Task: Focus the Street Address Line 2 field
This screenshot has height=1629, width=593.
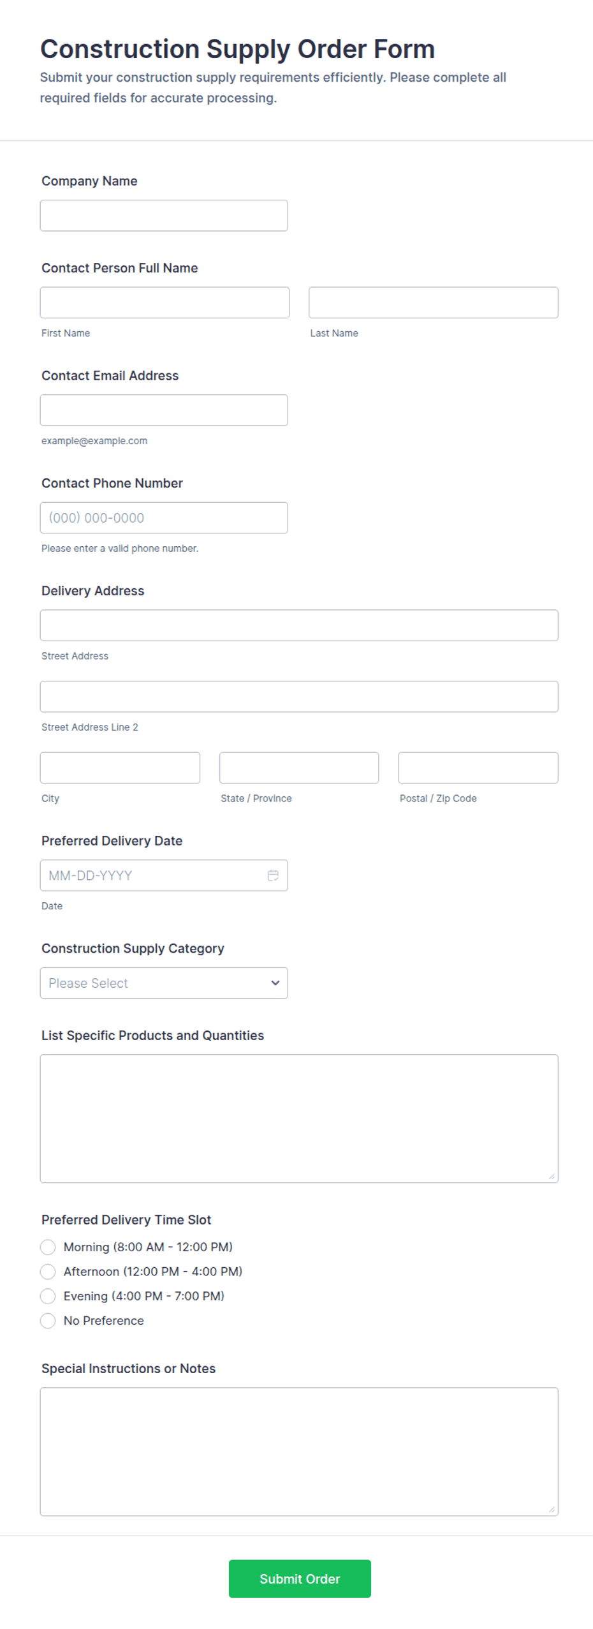Action: [299, 696]
